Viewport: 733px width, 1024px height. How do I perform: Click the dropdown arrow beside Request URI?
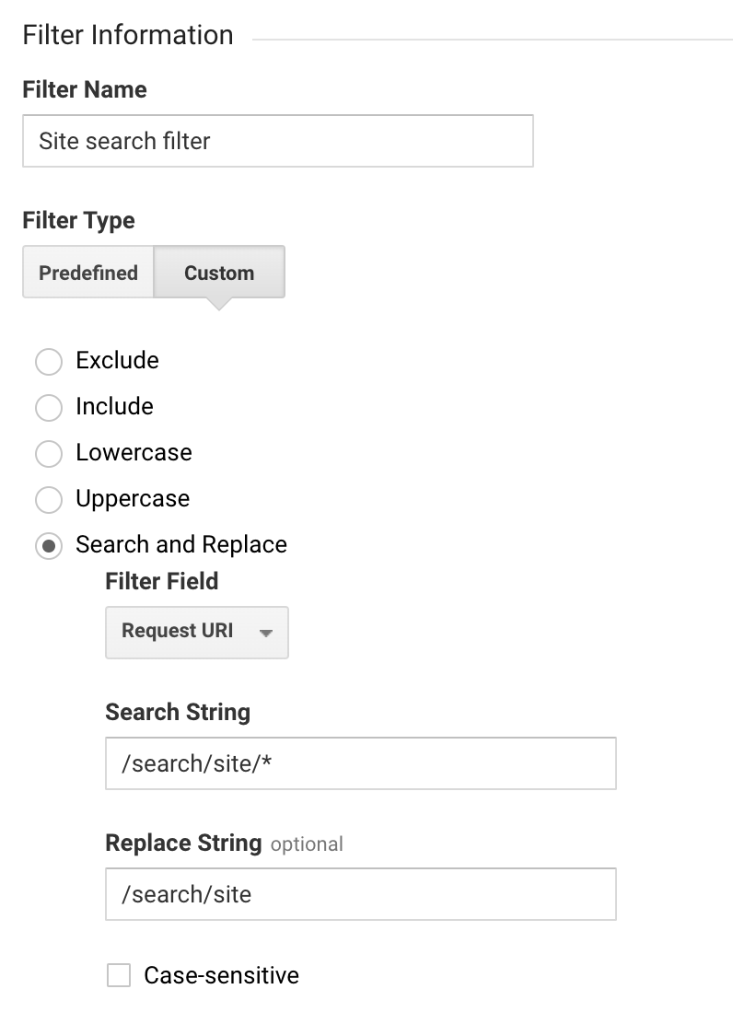click(x=265, y=633)
